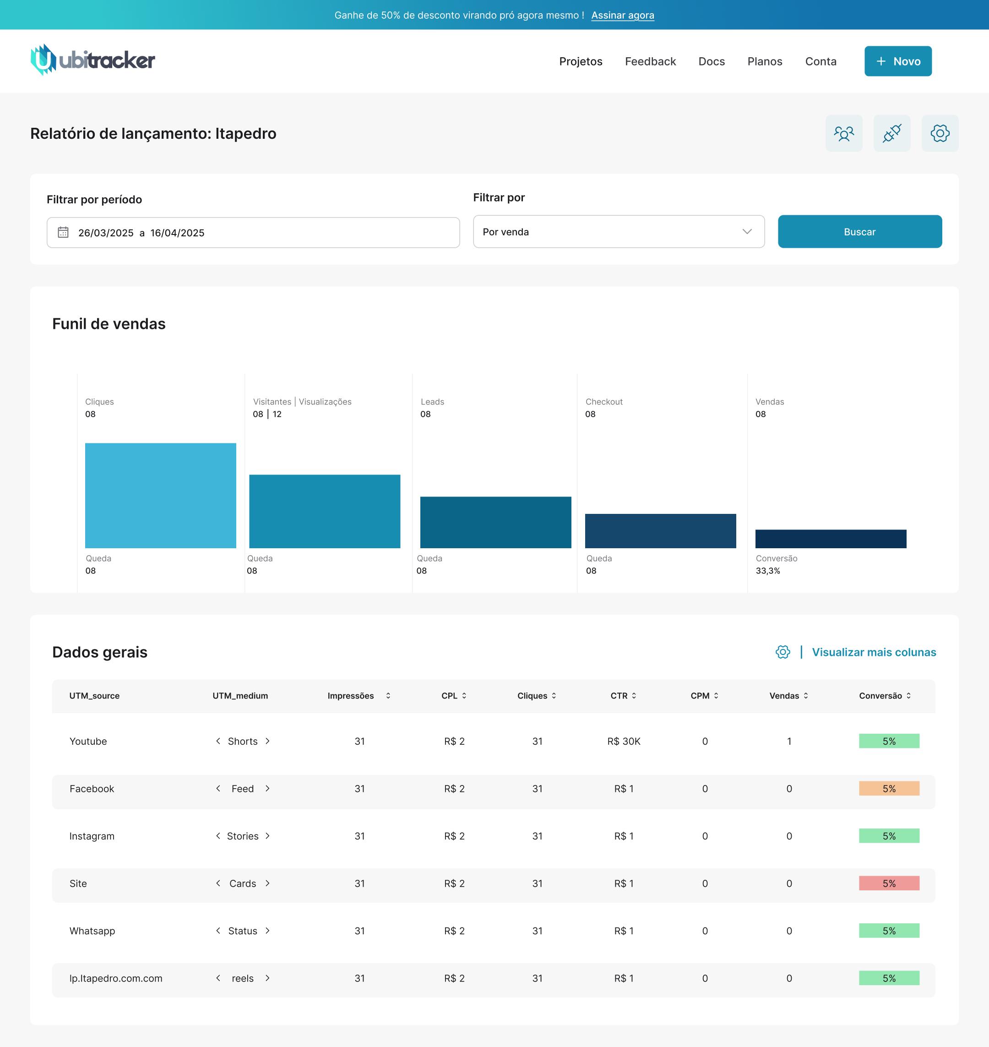This screenshot has width=989, height=1047.
Task: Click the Leads funnel bar
Action: 495,522
